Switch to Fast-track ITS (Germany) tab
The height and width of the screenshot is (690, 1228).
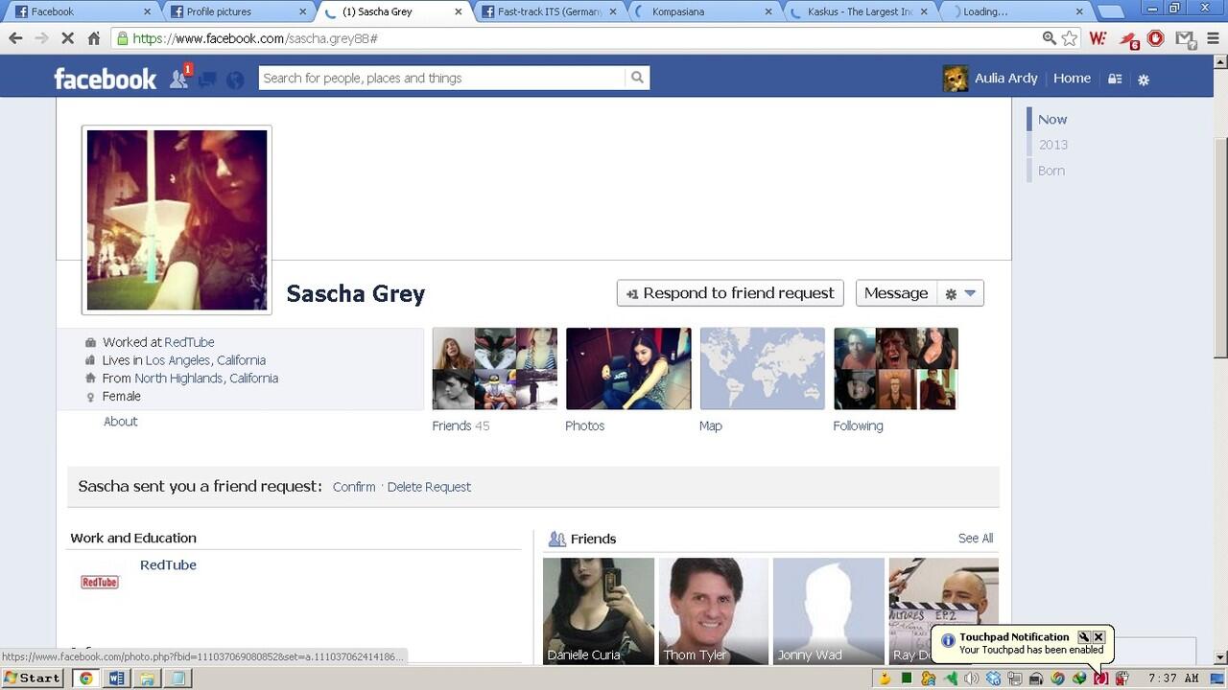pyautogui.click(x=550, y=11)
